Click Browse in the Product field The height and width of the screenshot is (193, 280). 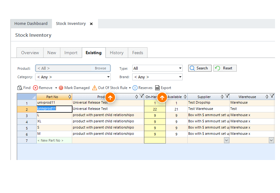coord(100,68)
